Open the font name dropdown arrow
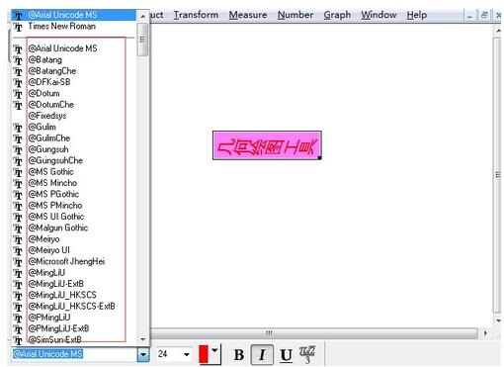Image resolution: width=504 pixels, height=367 pixels. click(143, 354)
